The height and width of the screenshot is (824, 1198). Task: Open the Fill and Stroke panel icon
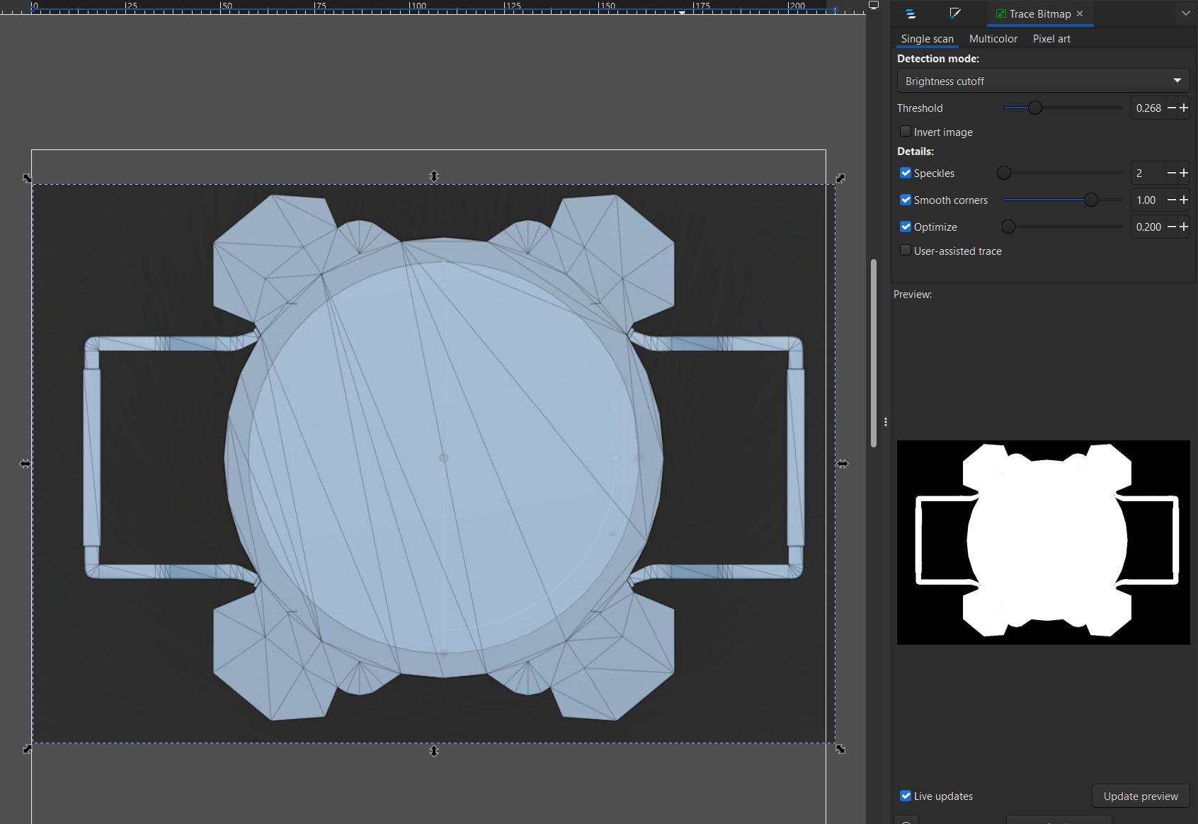click(x=954, y=13)
